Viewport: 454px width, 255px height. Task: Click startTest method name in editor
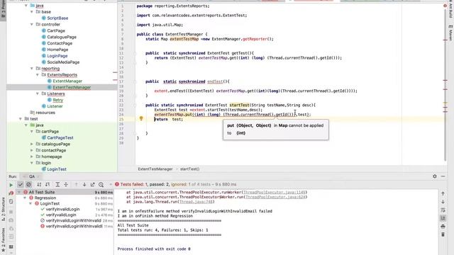[240, 106]
